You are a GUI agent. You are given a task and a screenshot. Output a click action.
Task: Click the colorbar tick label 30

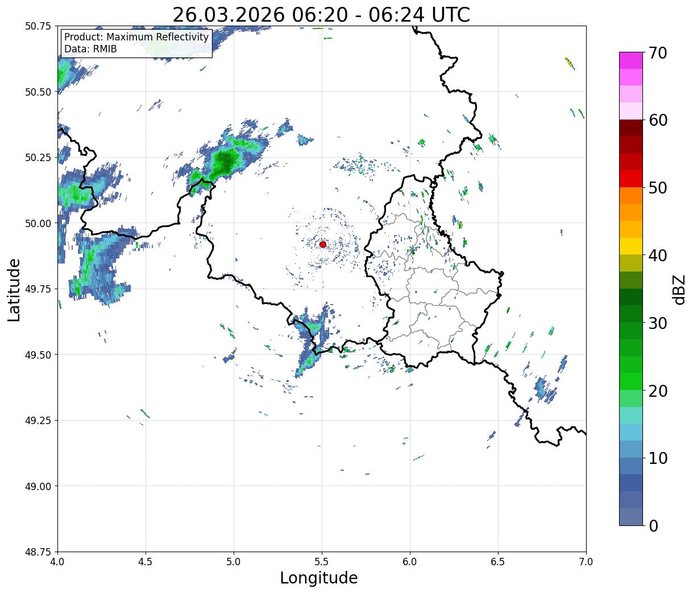click(658, 323)
